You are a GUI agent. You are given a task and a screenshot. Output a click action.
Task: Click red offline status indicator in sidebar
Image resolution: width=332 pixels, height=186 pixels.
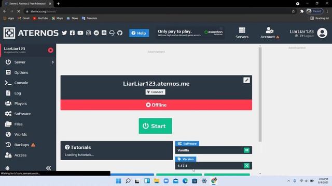(x=50, y=50)
